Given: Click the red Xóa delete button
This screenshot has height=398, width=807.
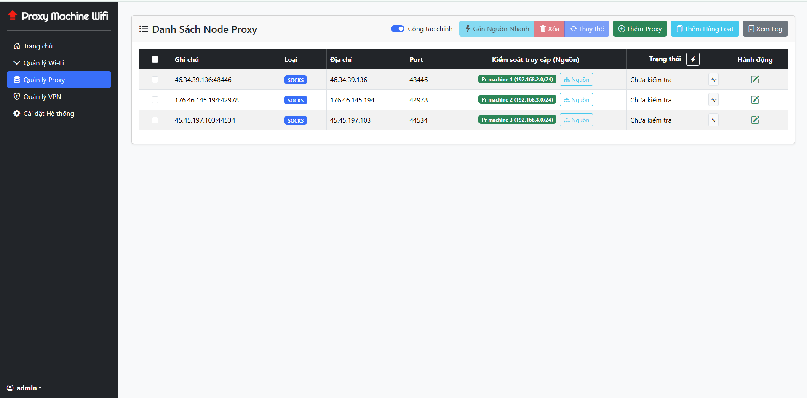Looking at the screenshot, I should [x=549, y=29].
